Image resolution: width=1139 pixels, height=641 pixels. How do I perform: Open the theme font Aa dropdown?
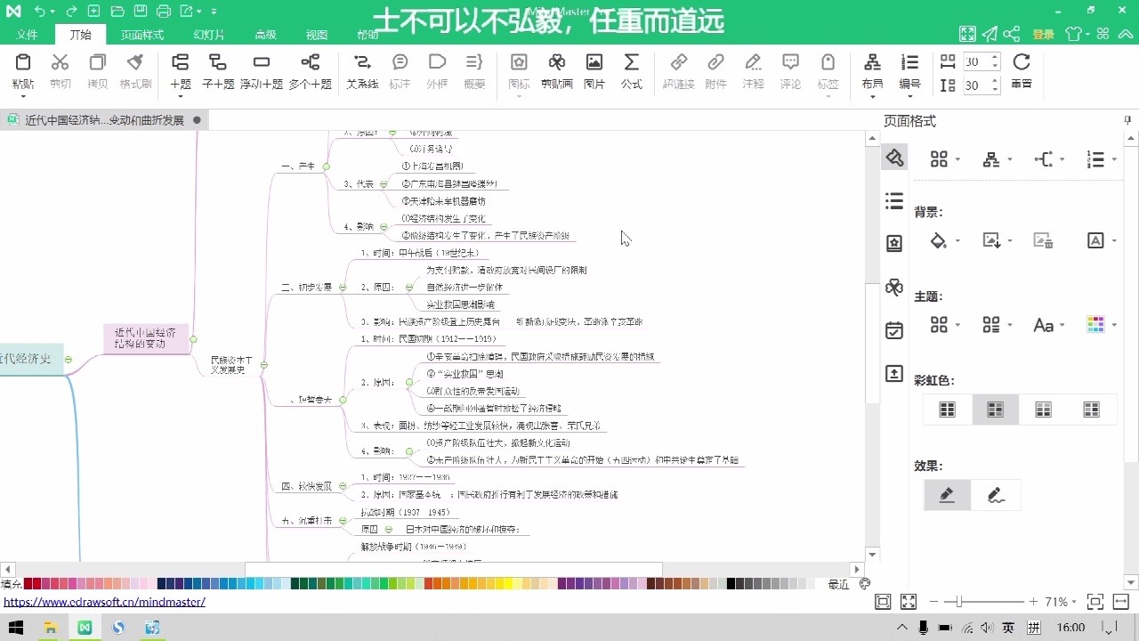tap(1048, 325)
